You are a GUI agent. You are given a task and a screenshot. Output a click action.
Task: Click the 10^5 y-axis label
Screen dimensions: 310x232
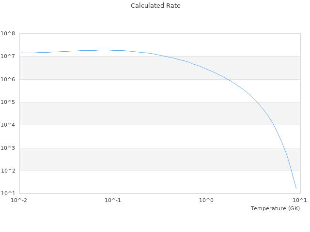[x=7, y=102]
